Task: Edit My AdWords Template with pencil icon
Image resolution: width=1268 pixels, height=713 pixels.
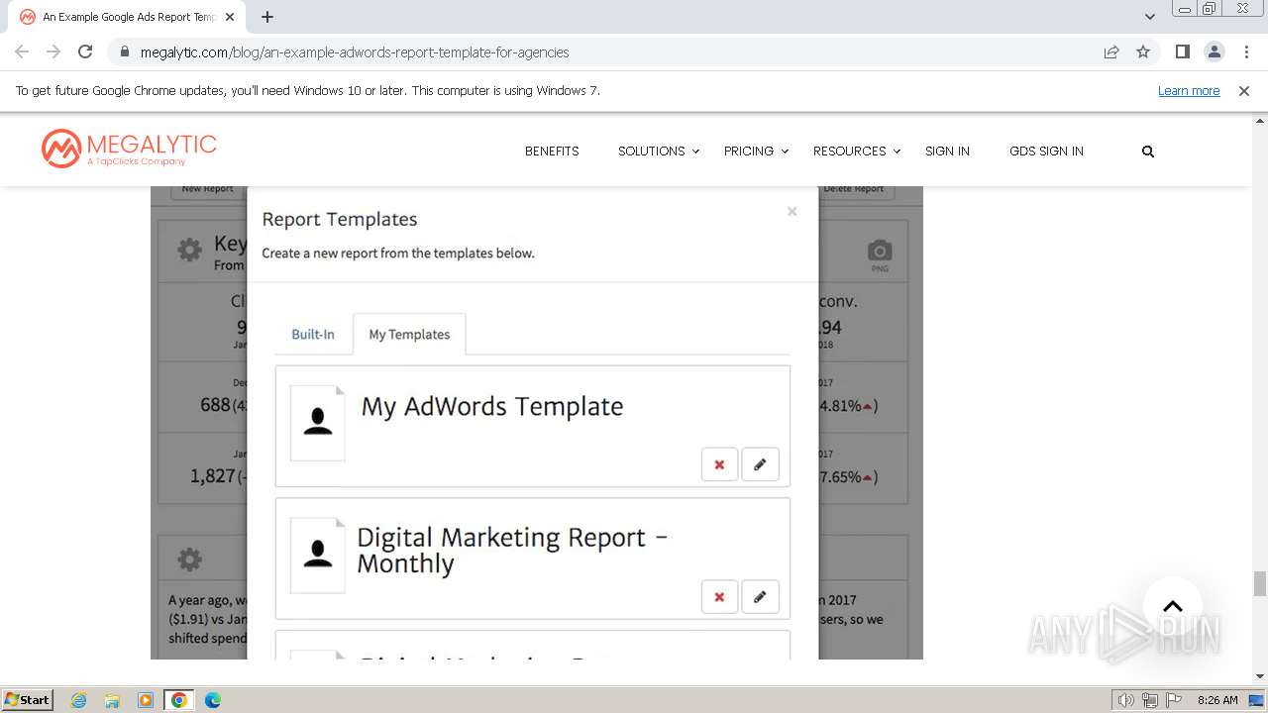Action: [760, 464]
